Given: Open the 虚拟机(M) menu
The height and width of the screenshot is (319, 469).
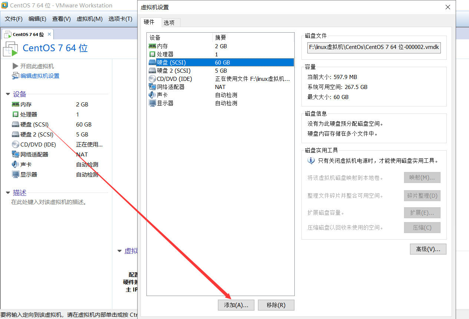Looking at the screenshot, I should click(x=90, y=19).
